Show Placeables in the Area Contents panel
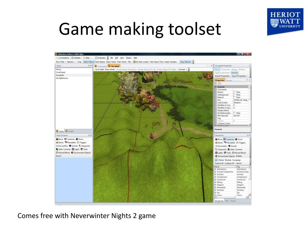The height and width of the screenshot is (231, 308). tap(70, 143)
